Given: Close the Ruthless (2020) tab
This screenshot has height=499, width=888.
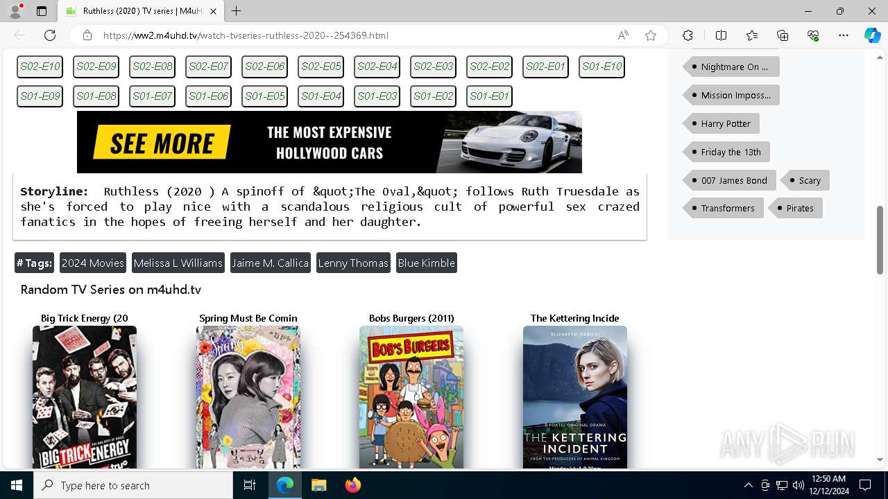Looking at the screenshot, I should click(x=214, y=11).
